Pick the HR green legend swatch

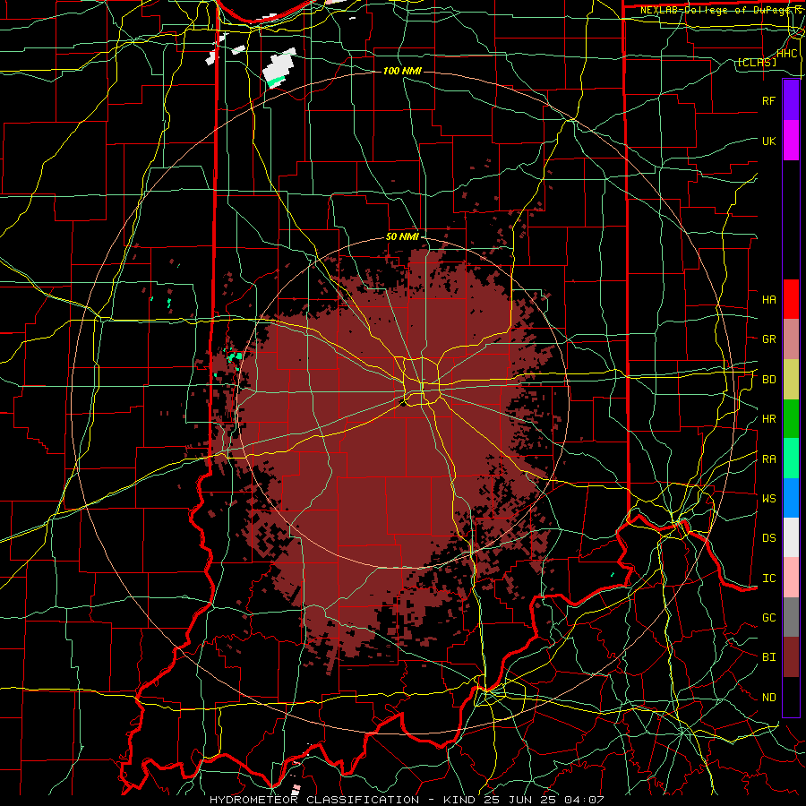[x=791, y=418]
